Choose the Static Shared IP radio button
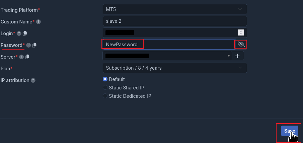303x143 pixels. tap(105, 88)
